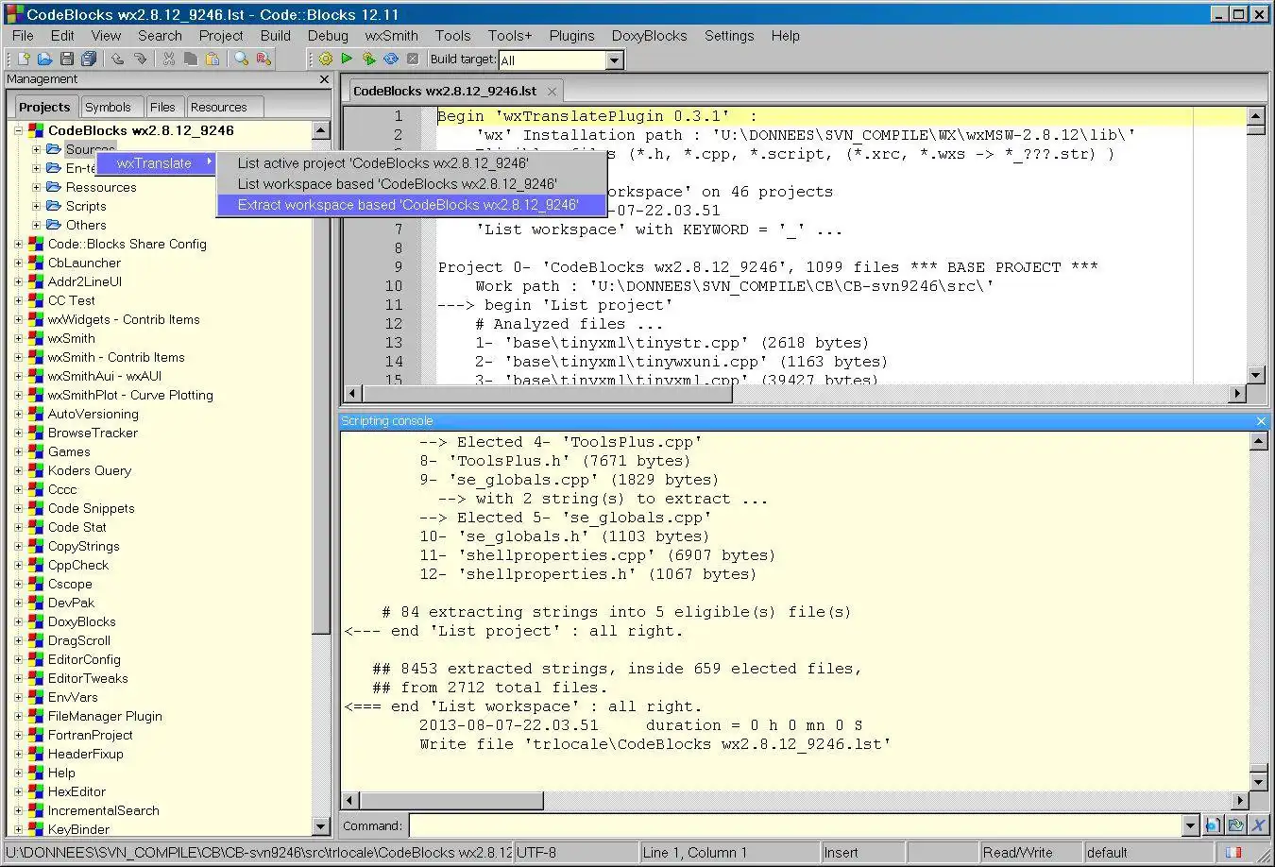Open the DoxyBlocks menu

tap(649, 36)
